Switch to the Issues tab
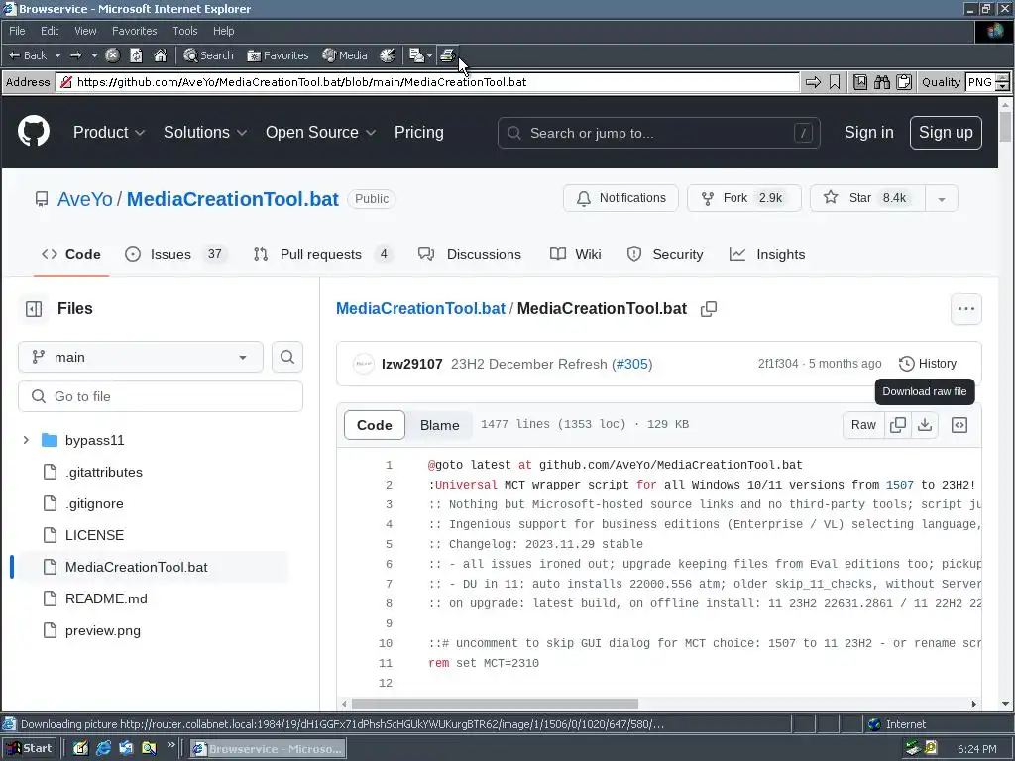1015x761 pixels. [x=175, y=254]
